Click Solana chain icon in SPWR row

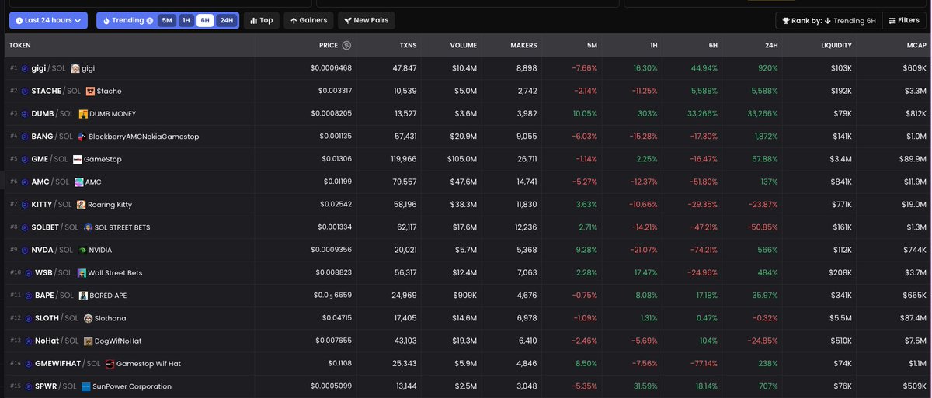[x=29, y=386]
